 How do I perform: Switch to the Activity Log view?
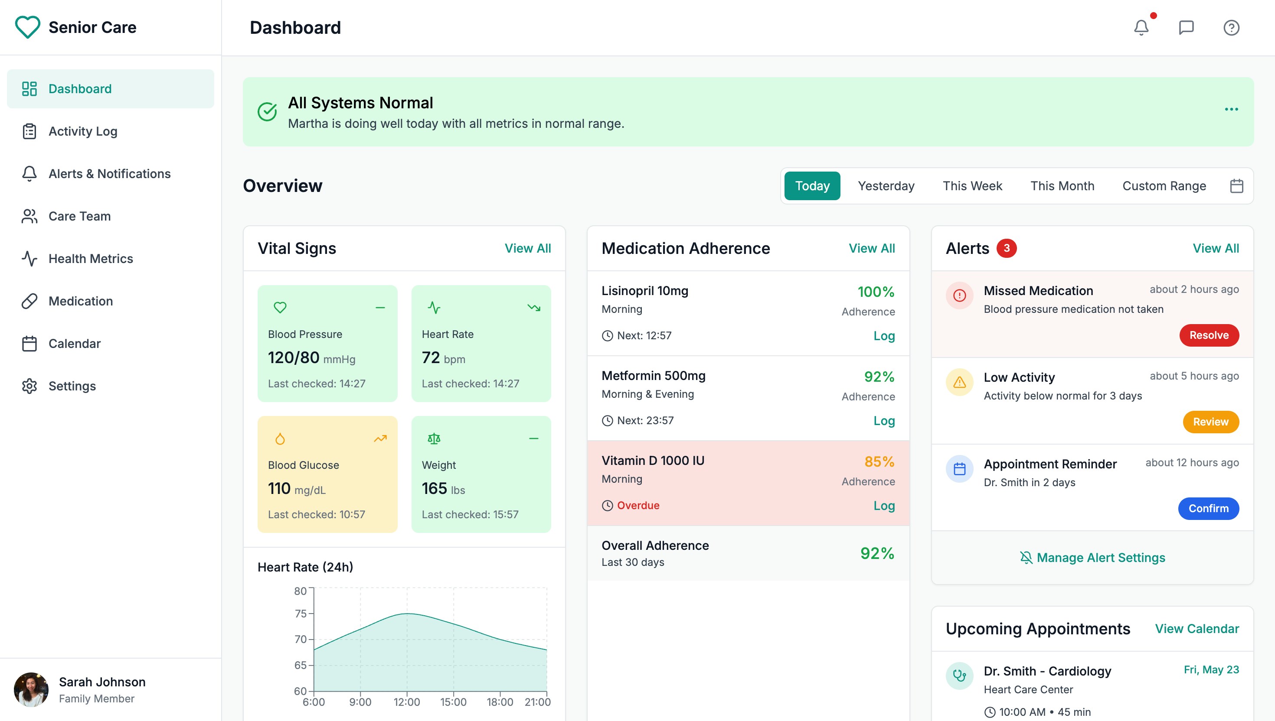pos(83,131)
